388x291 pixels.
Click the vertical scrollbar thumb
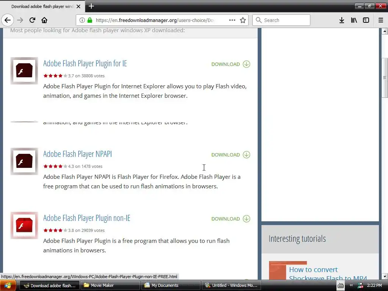pos(385,78)
